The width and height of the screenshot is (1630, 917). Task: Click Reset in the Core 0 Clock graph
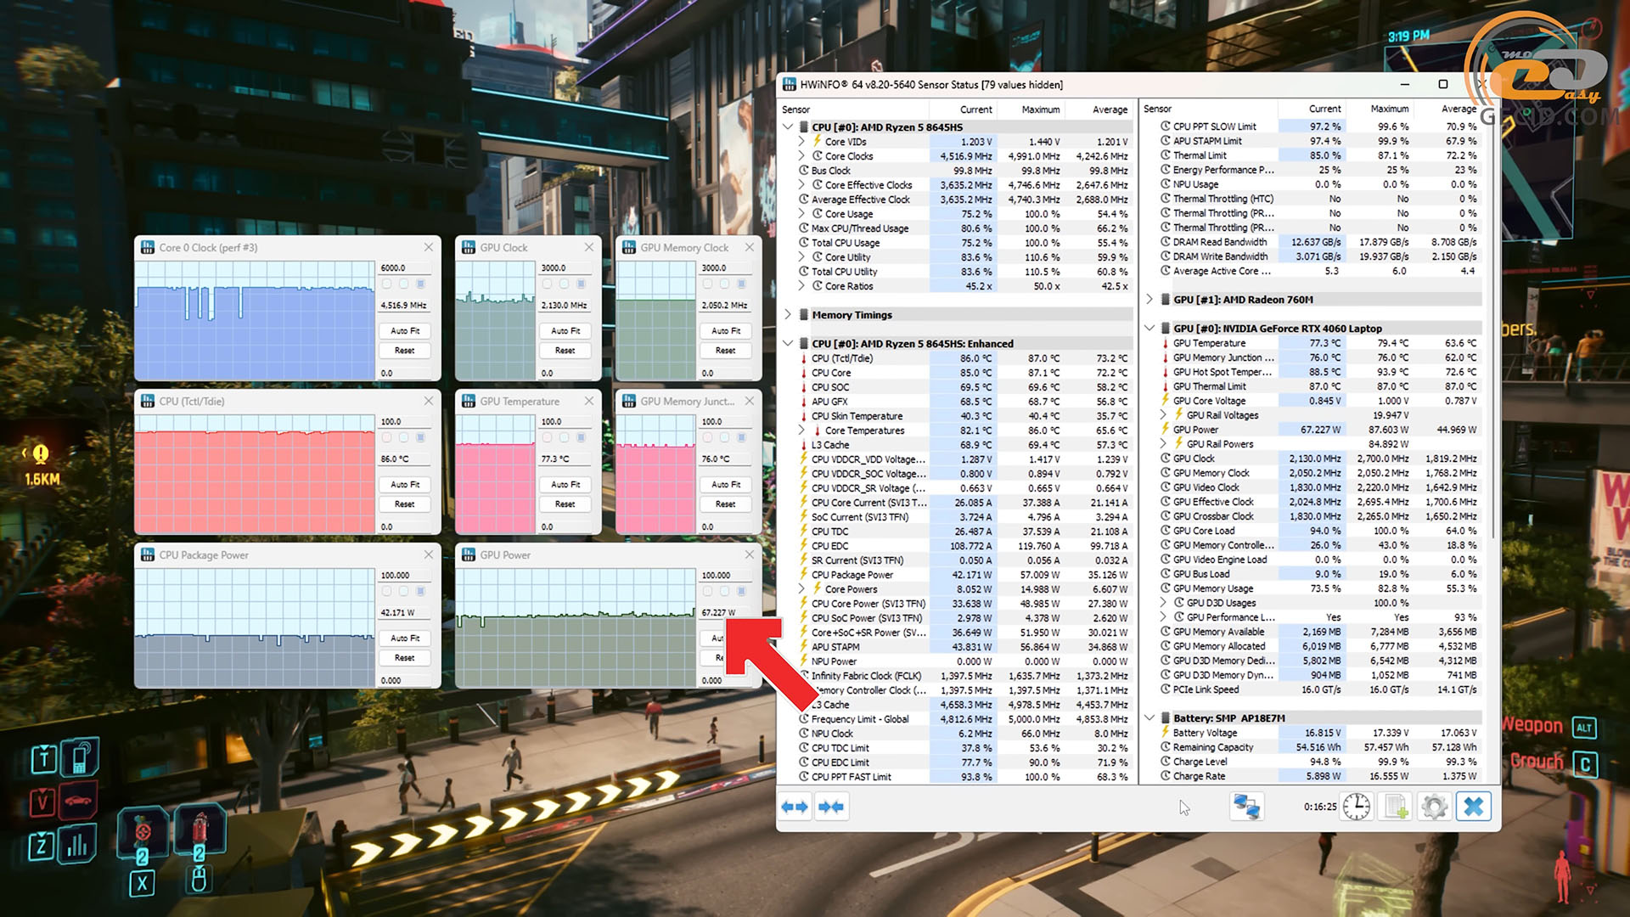(x=405, y=350)
